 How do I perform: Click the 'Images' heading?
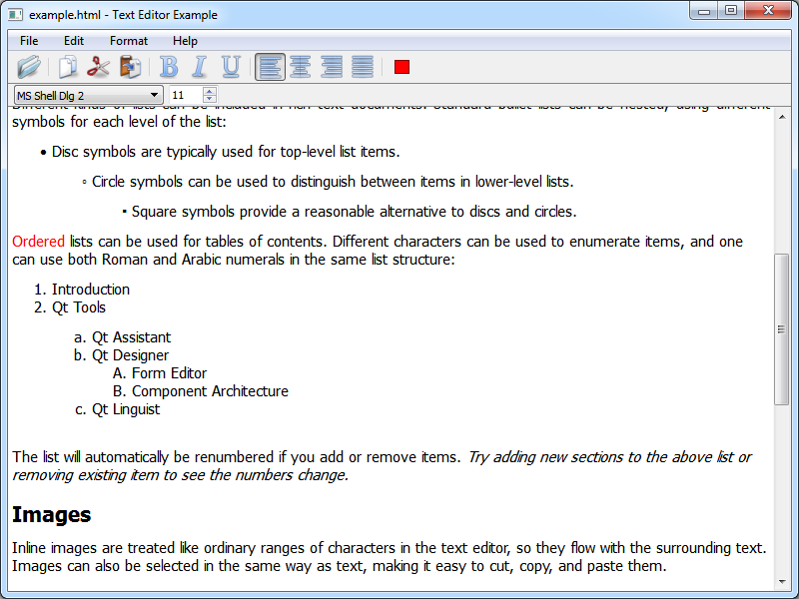pos(52,514)
